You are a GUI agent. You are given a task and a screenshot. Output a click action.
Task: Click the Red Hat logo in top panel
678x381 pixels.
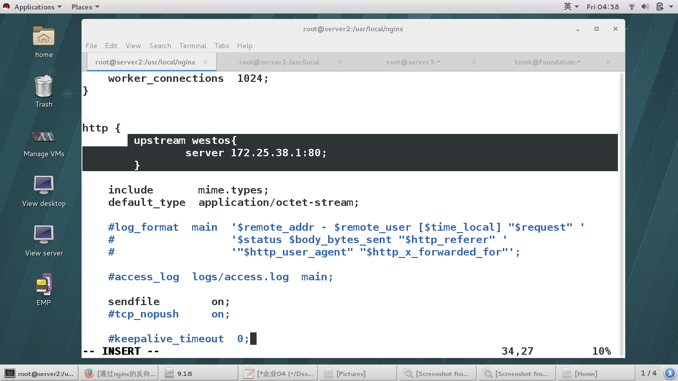pos(6,6)
